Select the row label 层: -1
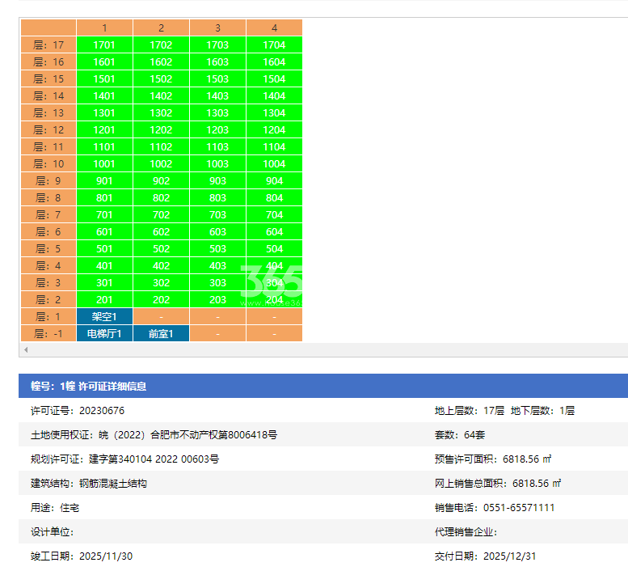This screenshot has width=628, height=571. (48, 333)
